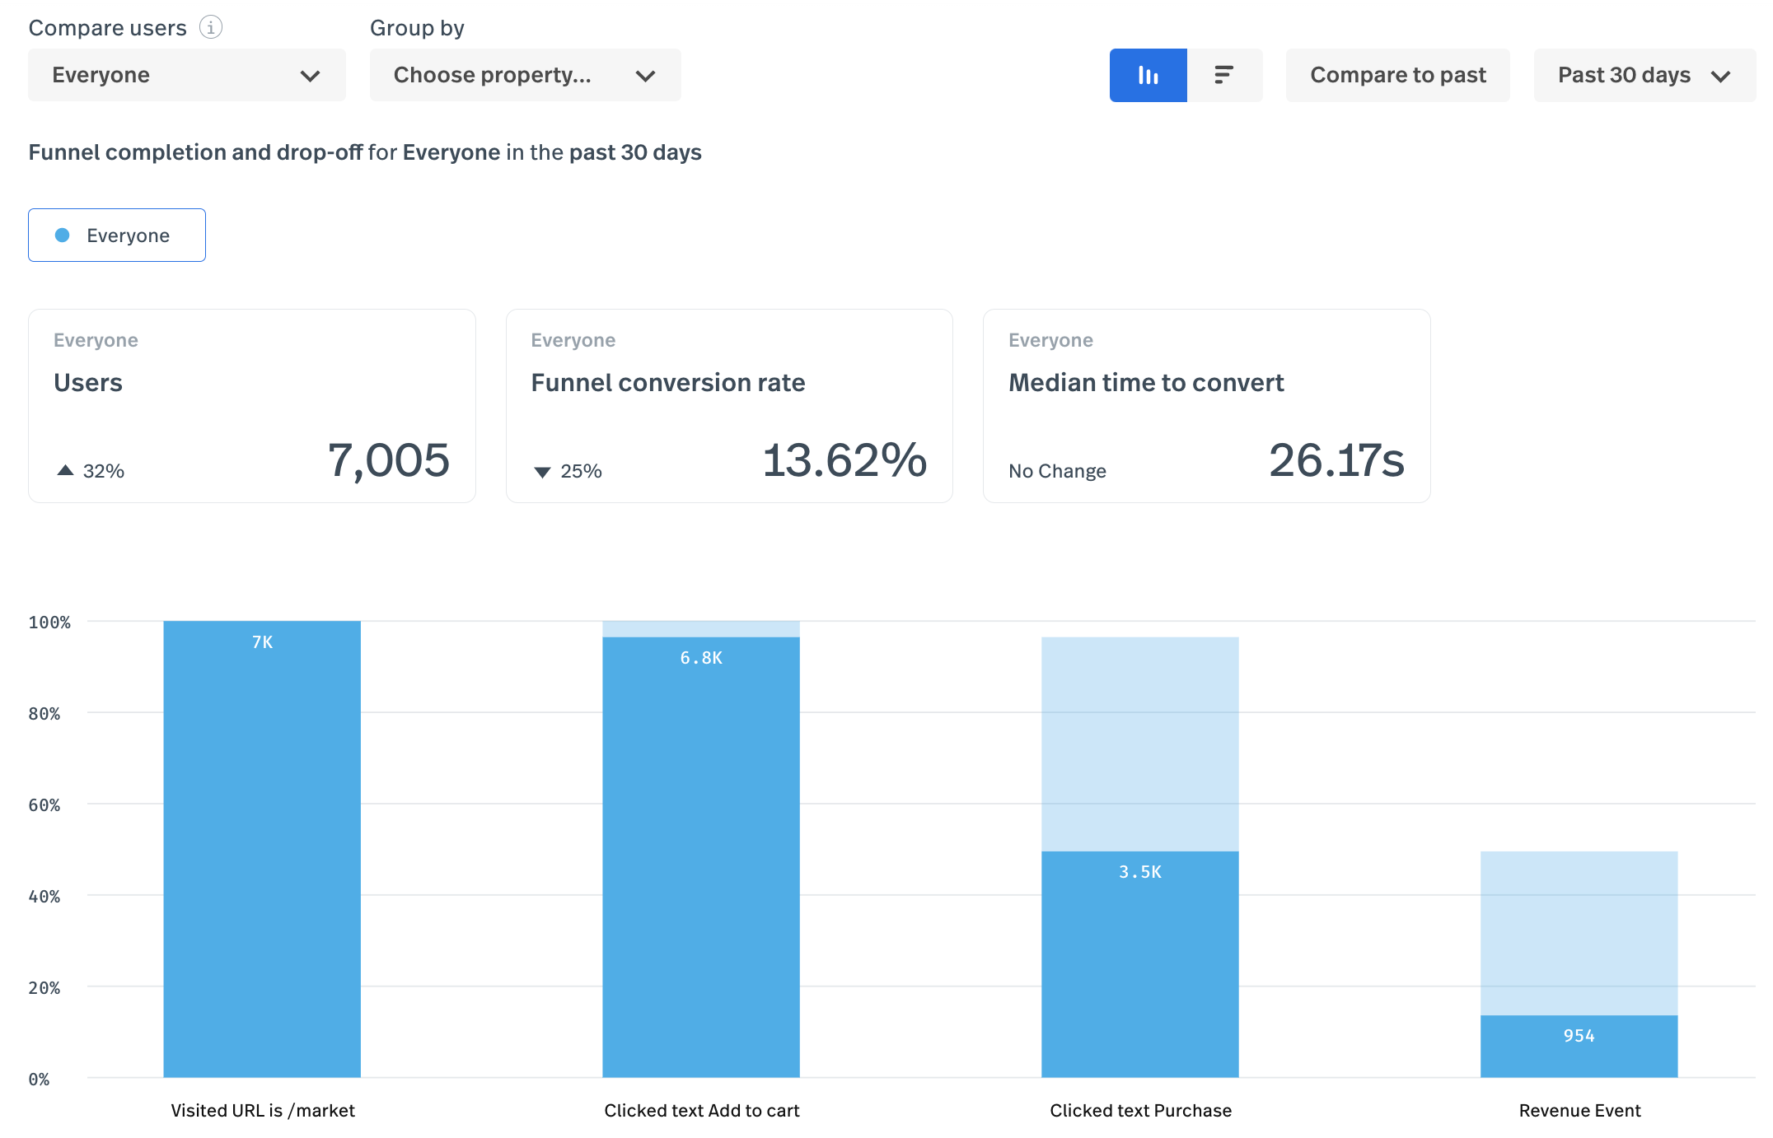The image size is (1773, 1138).
Task: Click the 954 Revenue Event bar
Action: 1579,1046
